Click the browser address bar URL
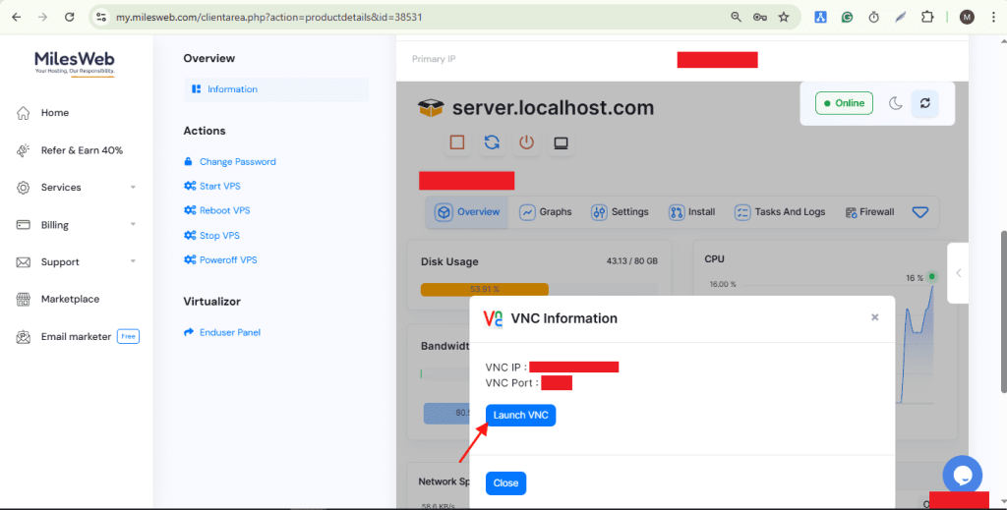 coord(393,17)
